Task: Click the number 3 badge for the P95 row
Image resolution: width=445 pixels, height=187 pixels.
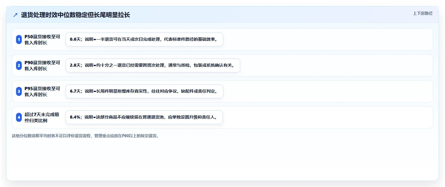Action: (19, 91)
